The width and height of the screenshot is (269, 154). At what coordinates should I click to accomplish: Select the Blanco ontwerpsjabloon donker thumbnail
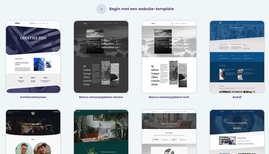[101, 57]
